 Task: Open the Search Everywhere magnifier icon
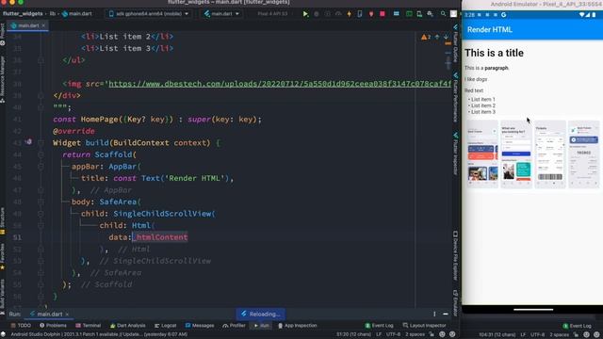(x=443, y=14)
